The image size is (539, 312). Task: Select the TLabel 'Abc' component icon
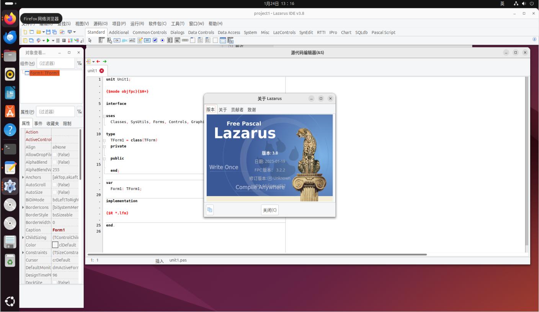[x=124, y=40]
